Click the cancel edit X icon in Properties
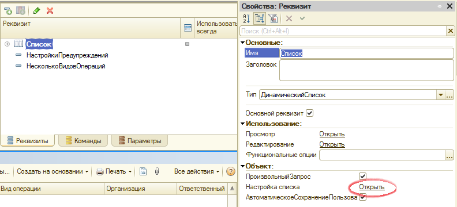 tap(289, 18)
